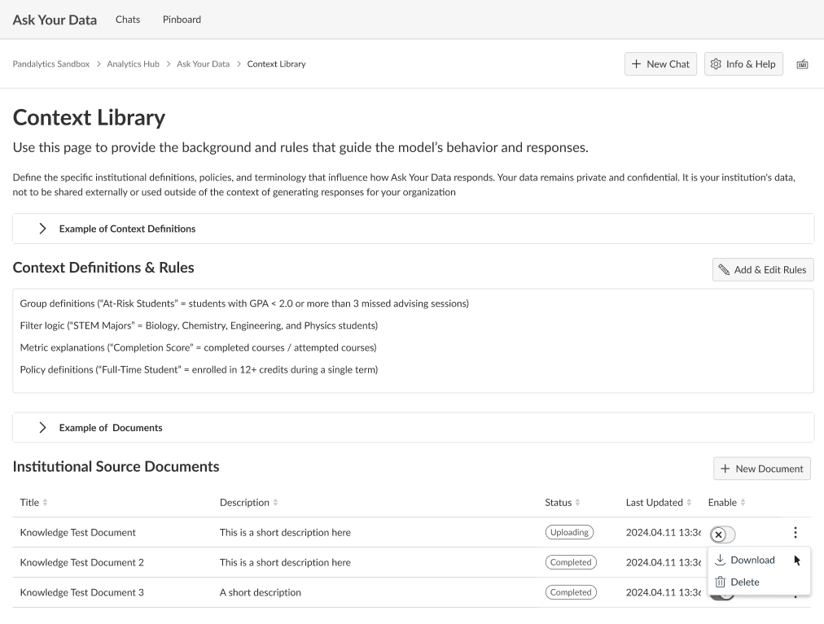Sort the table by Last Updated
Screen dimensions: 824x624
pos(690,502)
